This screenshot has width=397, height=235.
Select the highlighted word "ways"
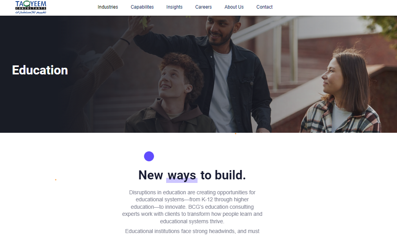[182, 175]
